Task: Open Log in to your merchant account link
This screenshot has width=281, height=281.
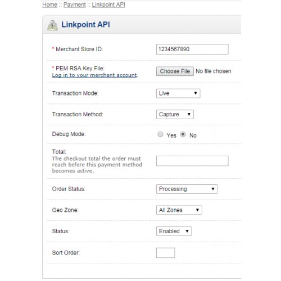Action: [x=94, y=75]
